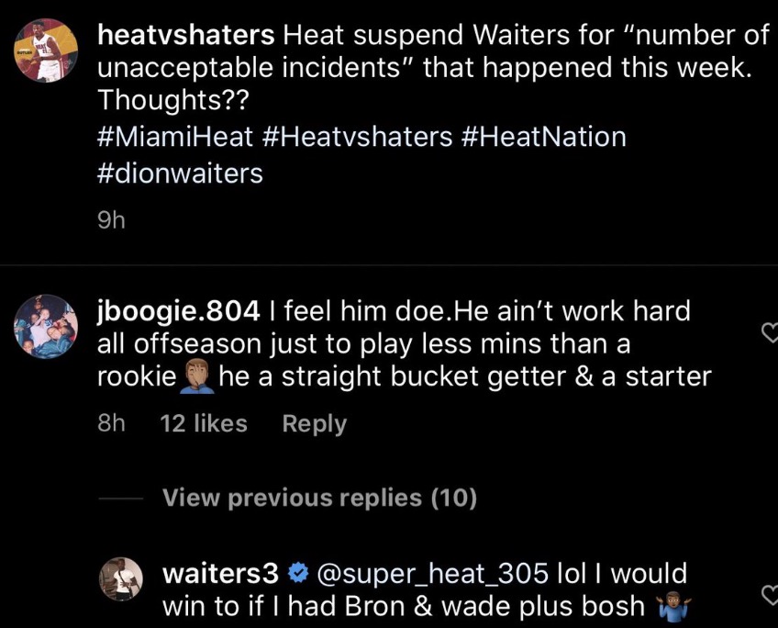Screen dimensions: 778x628
Task: Click the 9h timestamp on the caption
Action: (x=109, y=222)
